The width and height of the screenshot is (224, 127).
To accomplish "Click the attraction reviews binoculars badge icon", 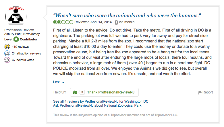I will coord(7,53).
